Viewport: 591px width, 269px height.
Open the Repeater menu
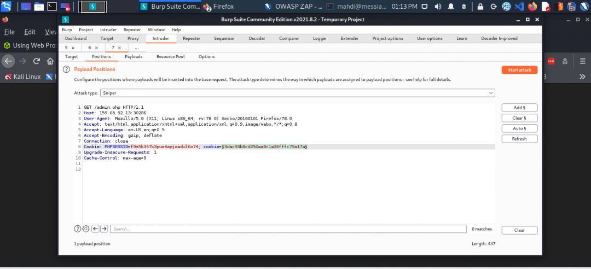pos(132,30)
